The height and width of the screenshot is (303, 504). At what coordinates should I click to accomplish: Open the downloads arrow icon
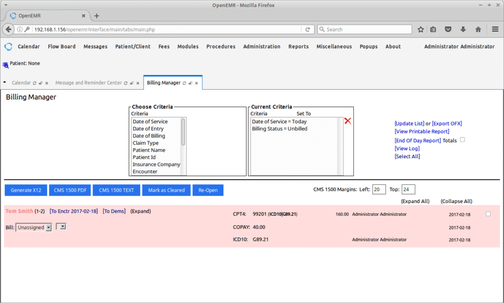(463, 29)
